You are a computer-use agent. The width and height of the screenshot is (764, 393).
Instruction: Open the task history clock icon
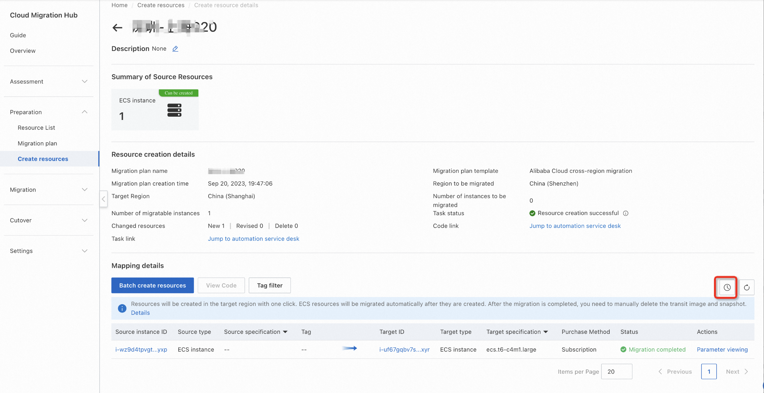(x=727, y=288)
